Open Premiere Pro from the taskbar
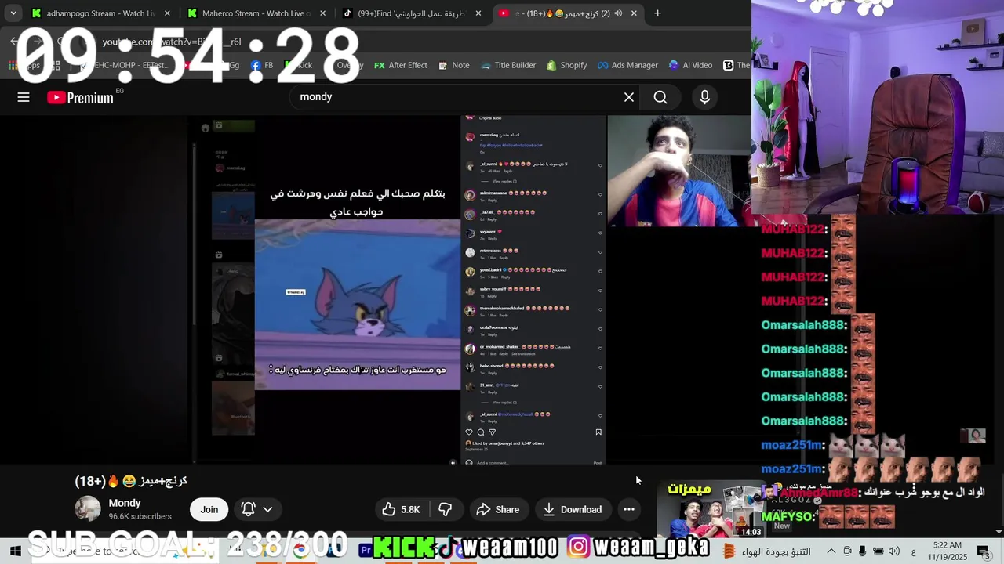 366,551
